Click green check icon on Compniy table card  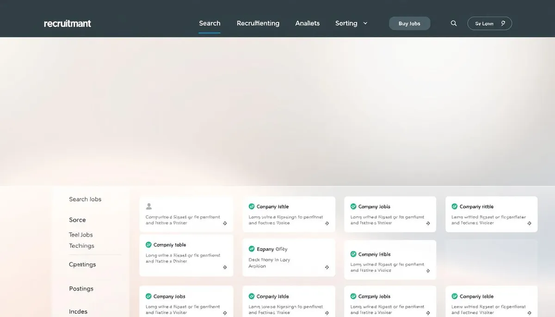click(148, 245)
